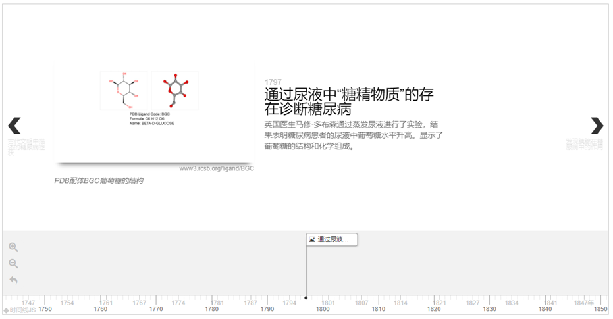613x319 pixels.
Task: Click the 1850 label on time axis
Action: pos(600,309)
